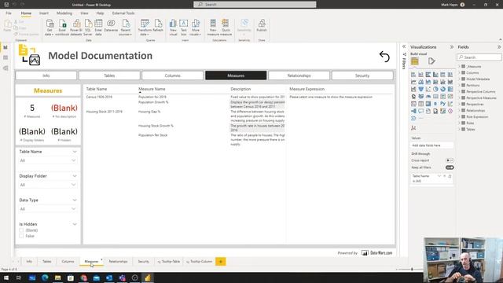
Task: Toggle the Keep all filters switch
Action: 450,167
